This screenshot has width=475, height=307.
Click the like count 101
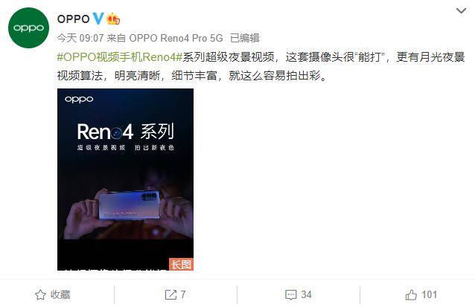430,294
